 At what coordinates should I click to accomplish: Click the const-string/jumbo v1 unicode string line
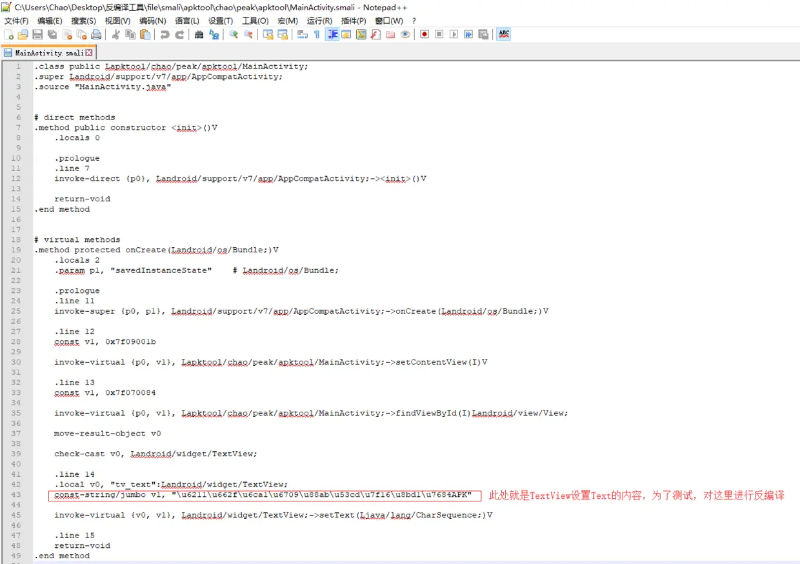263,495
